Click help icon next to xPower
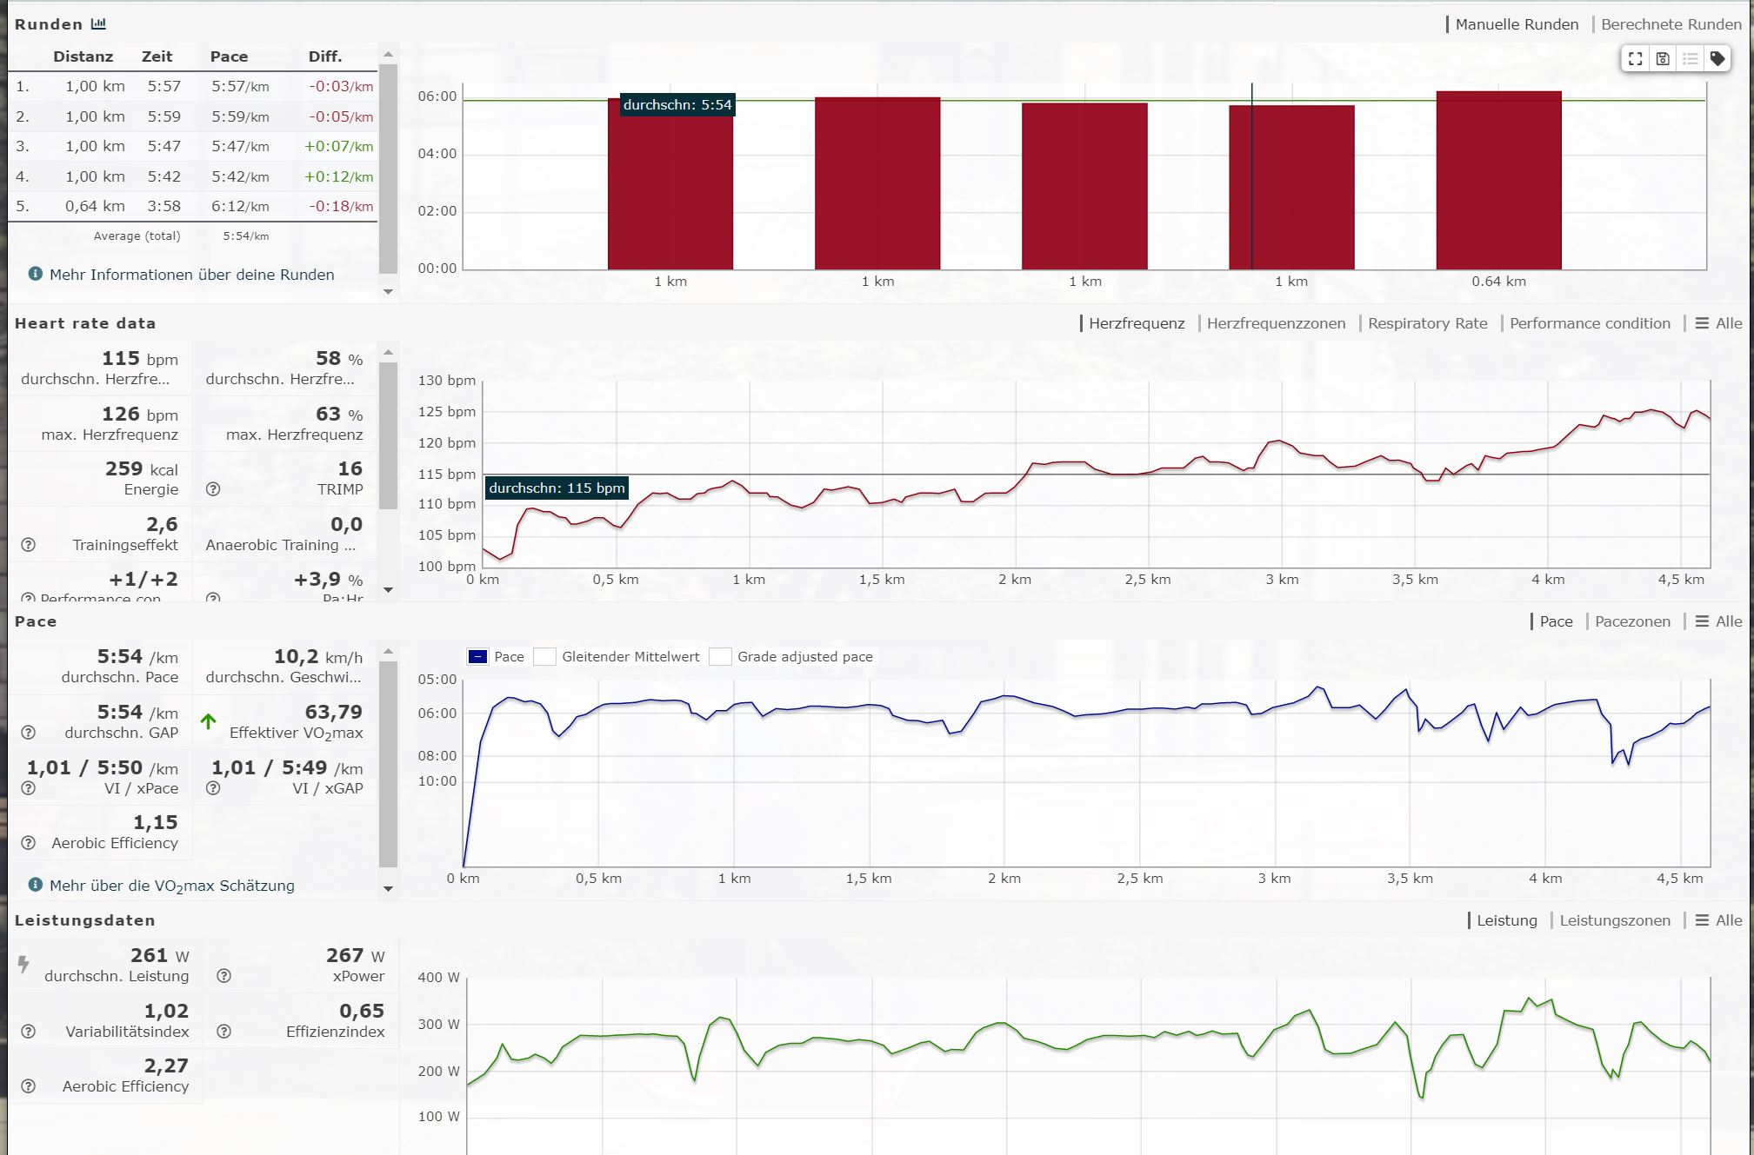This screenshot has height=1155, width=1754. coord(223,976)
